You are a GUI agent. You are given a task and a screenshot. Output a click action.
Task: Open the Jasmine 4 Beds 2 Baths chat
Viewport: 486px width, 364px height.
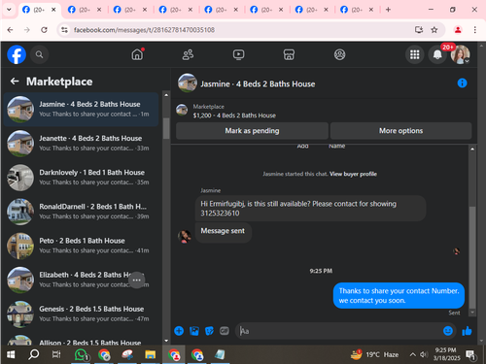pos(81,110)
